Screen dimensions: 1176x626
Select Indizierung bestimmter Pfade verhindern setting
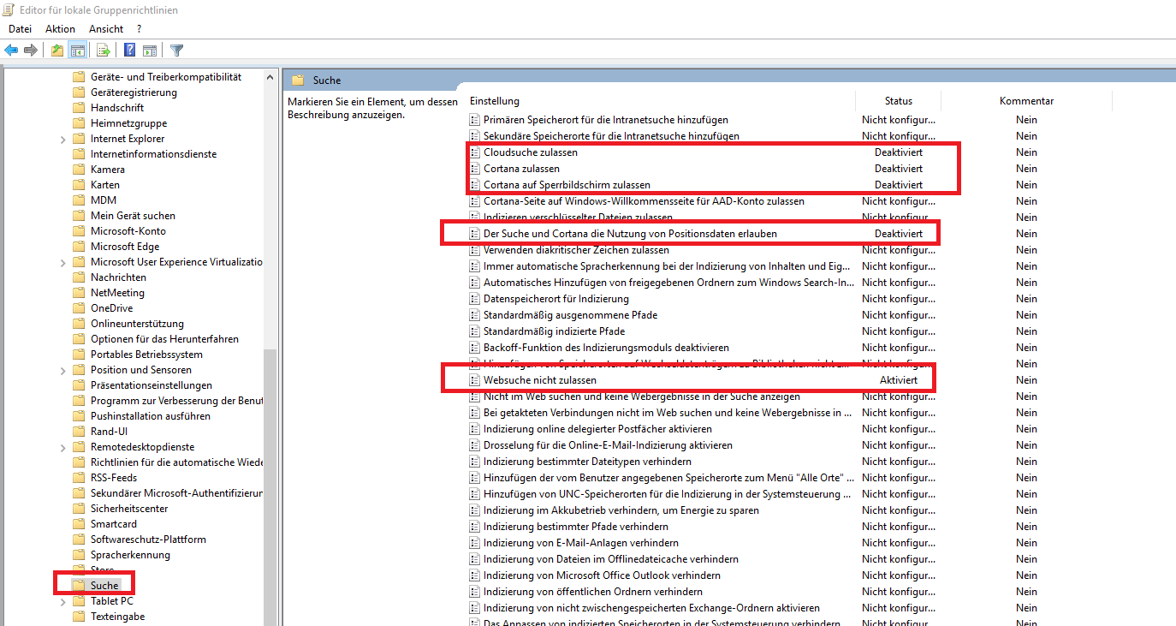pos(576,527)
